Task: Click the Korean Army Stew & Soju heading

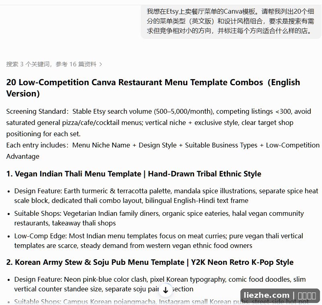Action: 95,262
